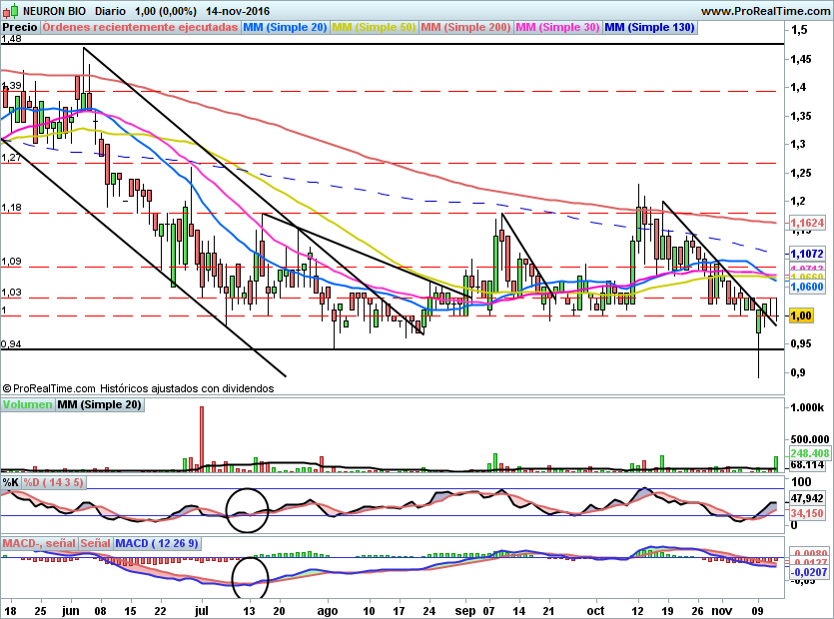
Task: Click the green 248.408 volume value tag
Action: (806, 452)
